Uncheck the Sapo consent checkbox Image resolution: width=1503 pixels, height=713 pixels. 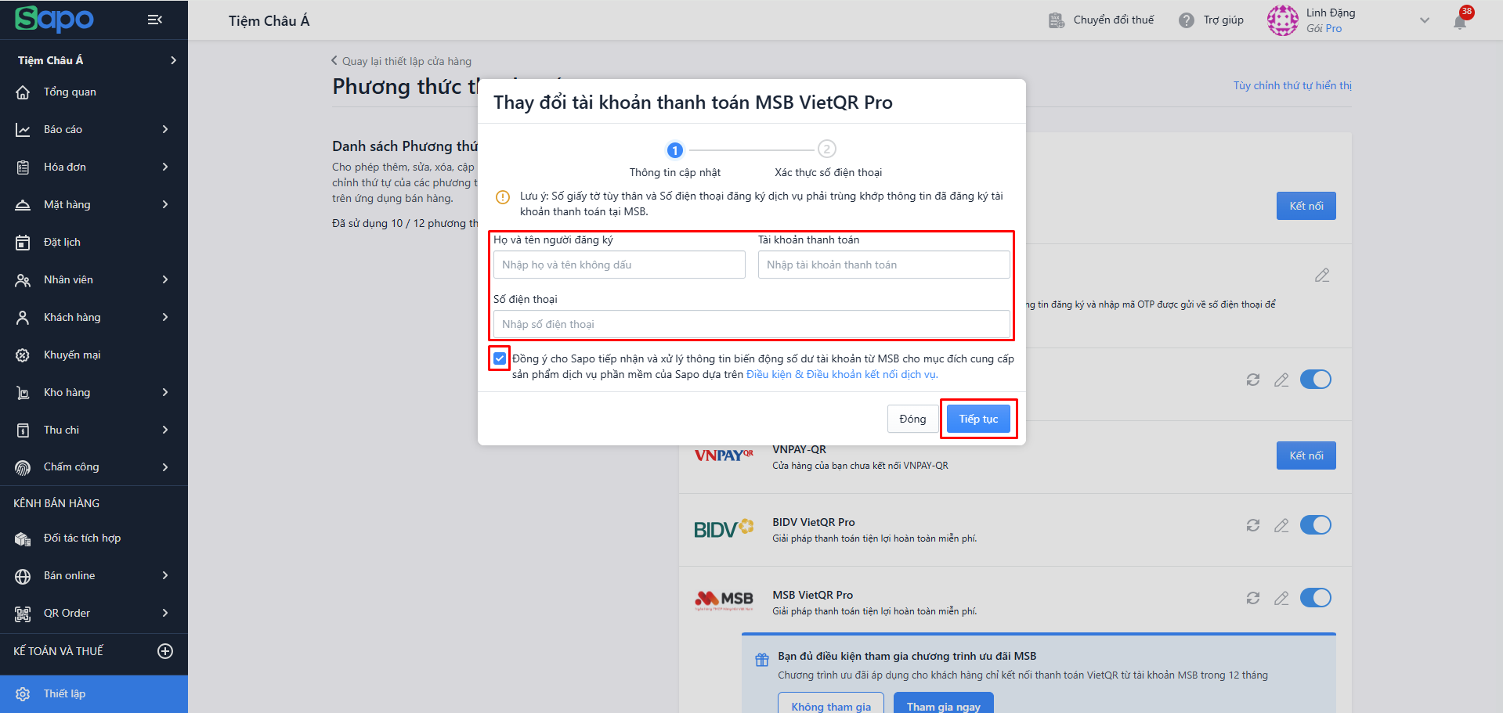(500, 358)
